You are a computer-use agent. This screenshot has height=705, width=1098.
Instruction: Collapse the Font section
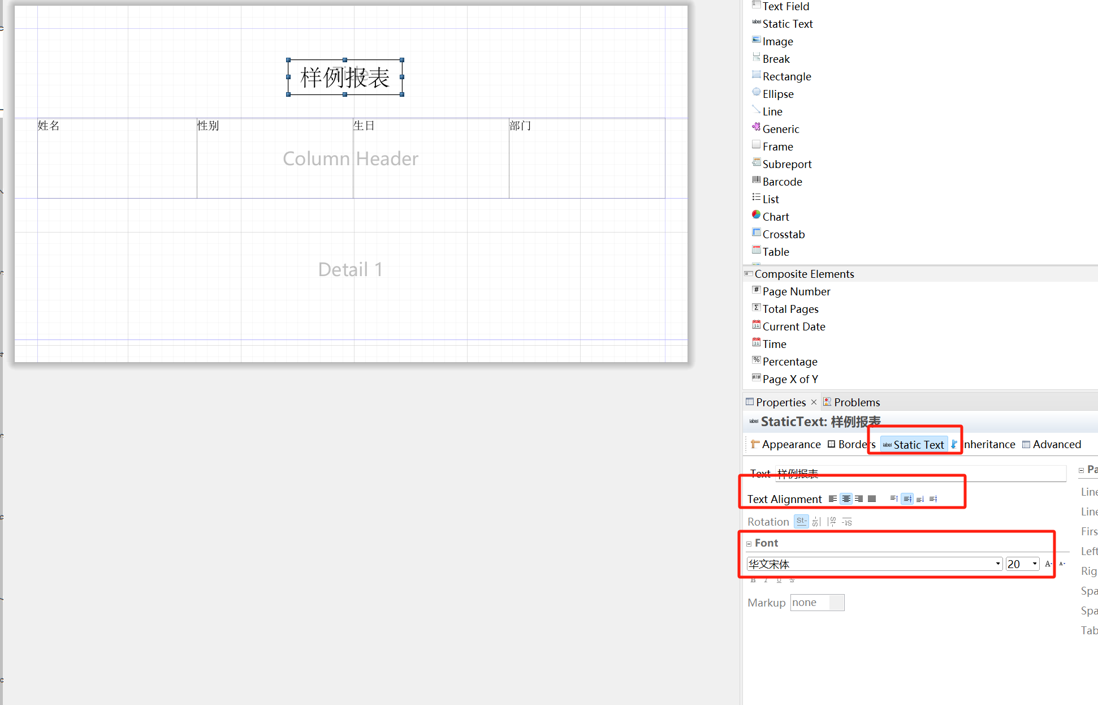click(749, 543)
